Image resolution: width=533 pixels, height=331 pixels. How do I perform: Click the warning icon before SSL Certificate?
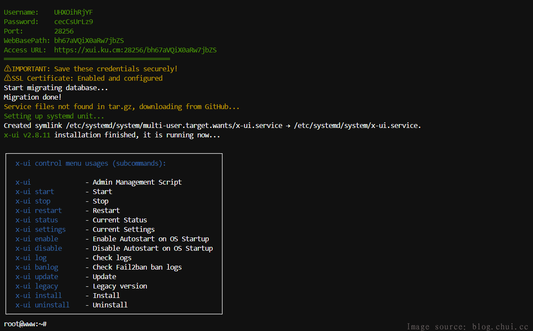[8, 78]
